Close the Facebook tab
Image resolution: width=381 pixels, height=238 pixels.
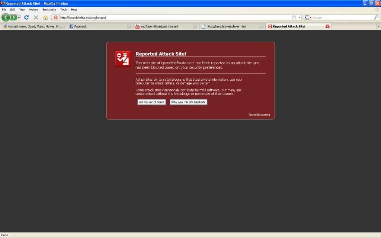click(129, 26)
